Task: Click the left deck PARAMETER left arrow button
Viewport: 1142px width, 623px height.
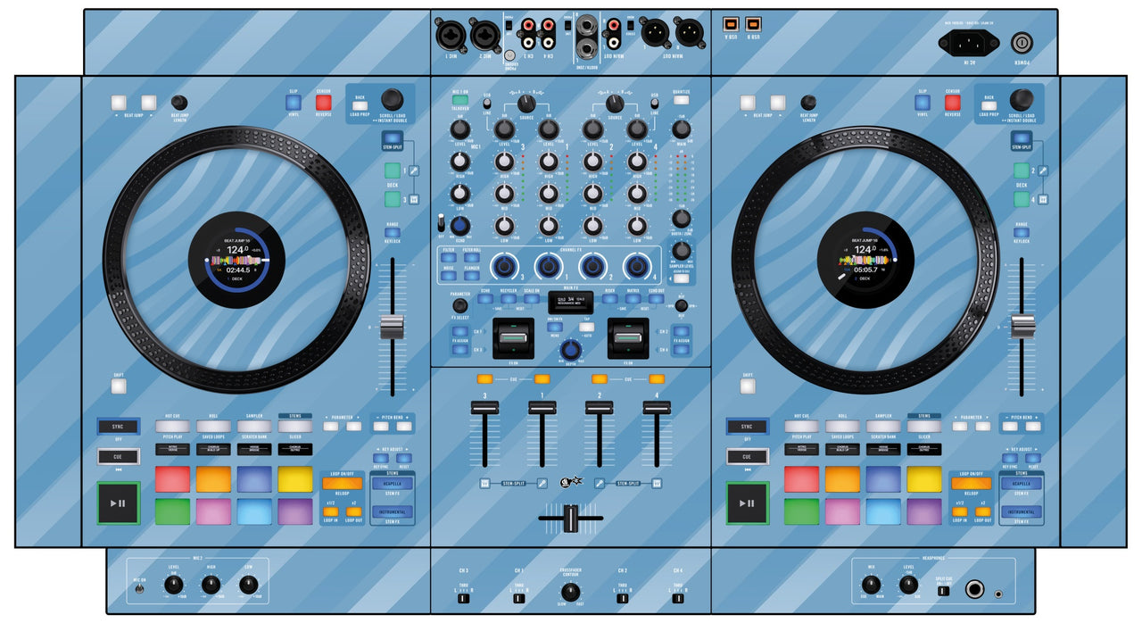Action: [x=330, y=427]
